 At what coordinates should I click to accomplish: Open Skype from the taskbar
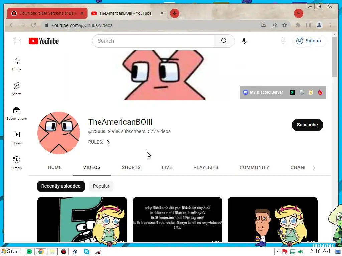(87, 252)
